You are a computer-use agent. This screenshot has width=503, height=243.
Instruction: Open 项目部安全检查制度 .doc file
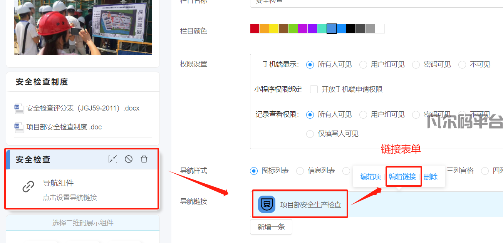(x=64, y=127)
